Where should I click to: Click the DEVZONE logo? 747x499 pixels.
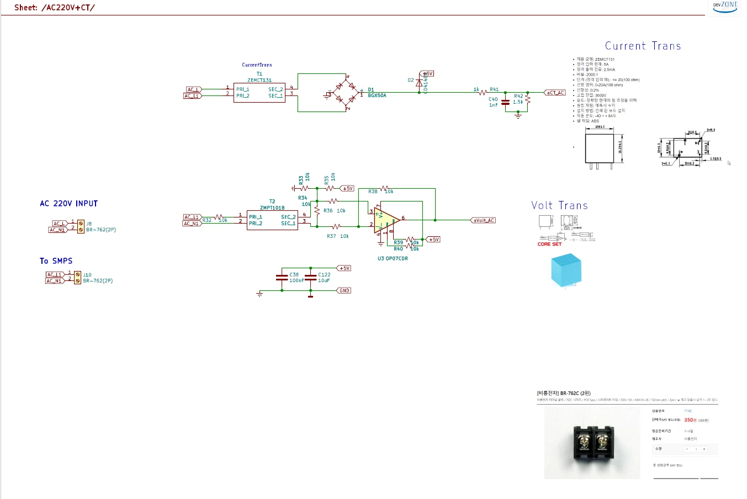(725, 7)
